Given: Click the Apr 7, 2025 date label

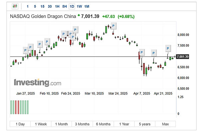Looking at the screenshot, I should pyautogui.click(x=142, y=93).
